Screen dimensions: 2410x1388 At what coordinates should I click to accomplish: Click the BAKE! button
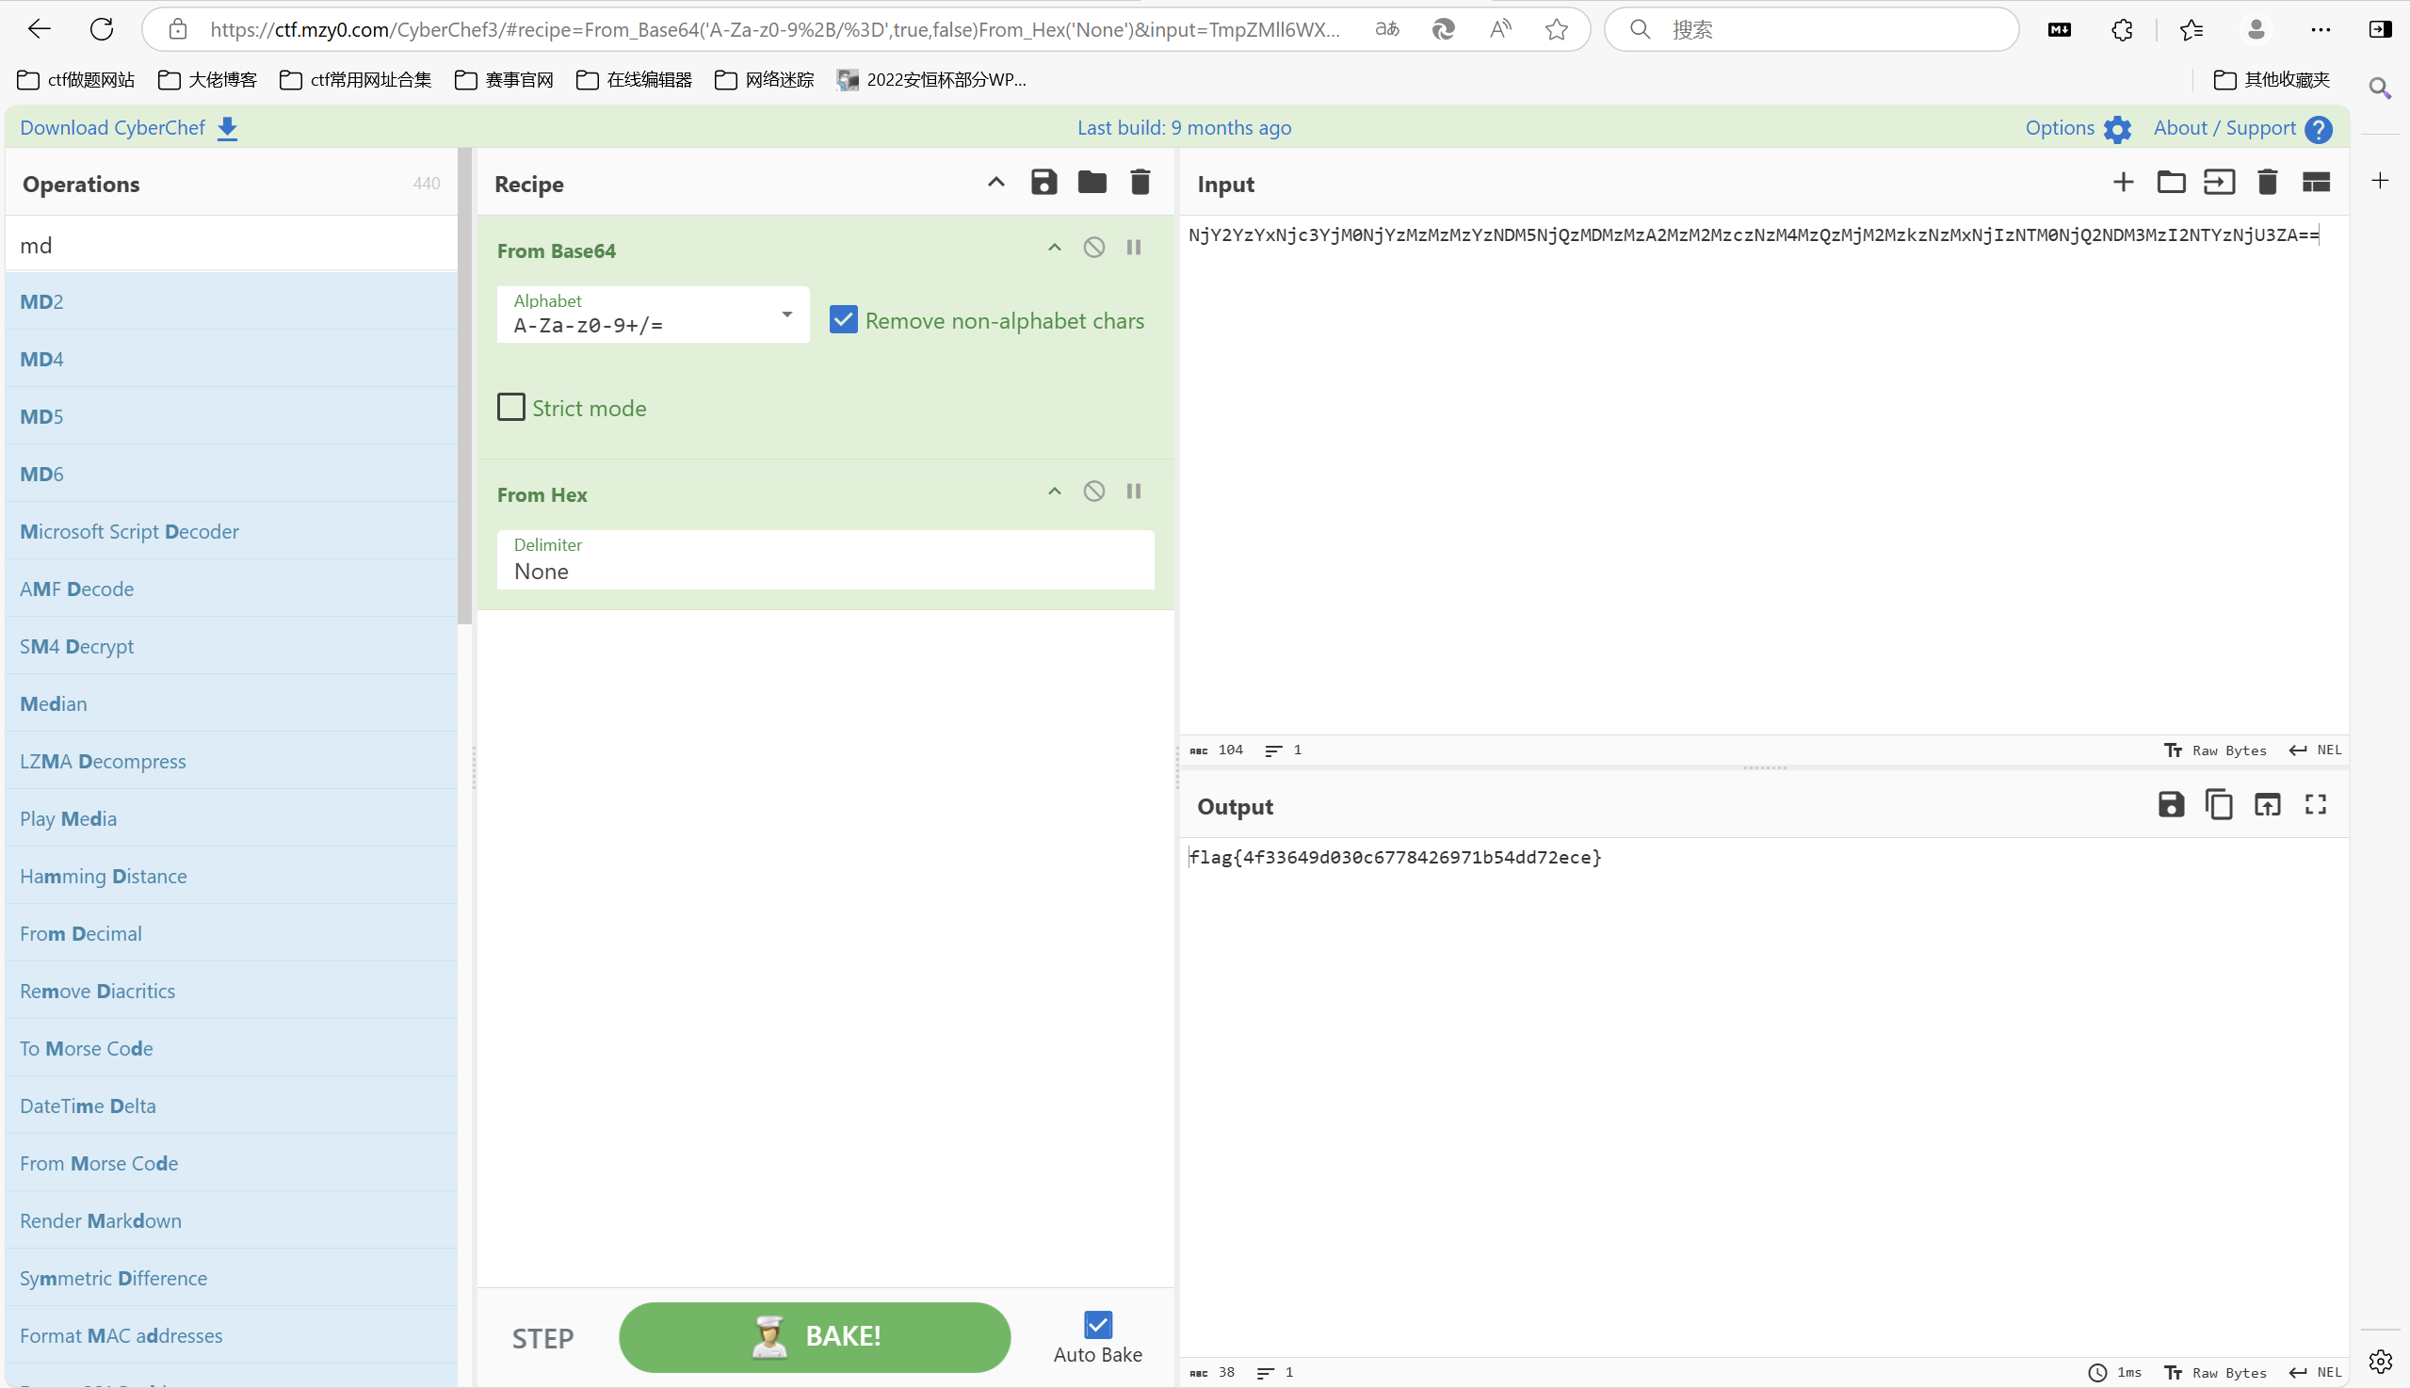(x=815, y=1336)
